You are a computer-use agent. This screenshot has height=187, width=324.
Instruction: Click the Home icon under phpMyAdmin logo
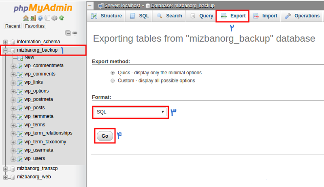coord(26,18)
